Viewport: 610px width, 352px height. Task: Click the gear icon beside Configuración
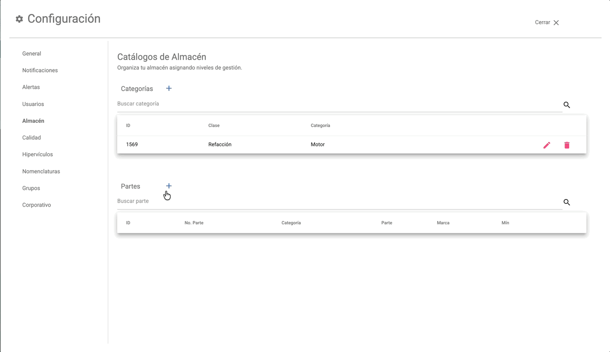(19, 19)
